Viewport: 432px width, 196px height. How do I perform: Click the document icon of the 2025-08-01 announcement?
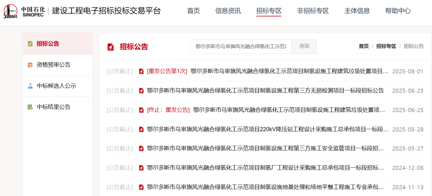tap(141, 71)
